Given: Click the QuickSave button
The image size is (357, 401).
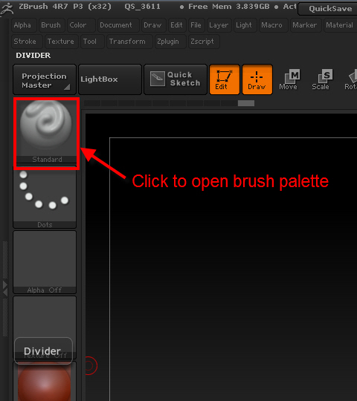Looking at the screenshot, I should [328, 9].
